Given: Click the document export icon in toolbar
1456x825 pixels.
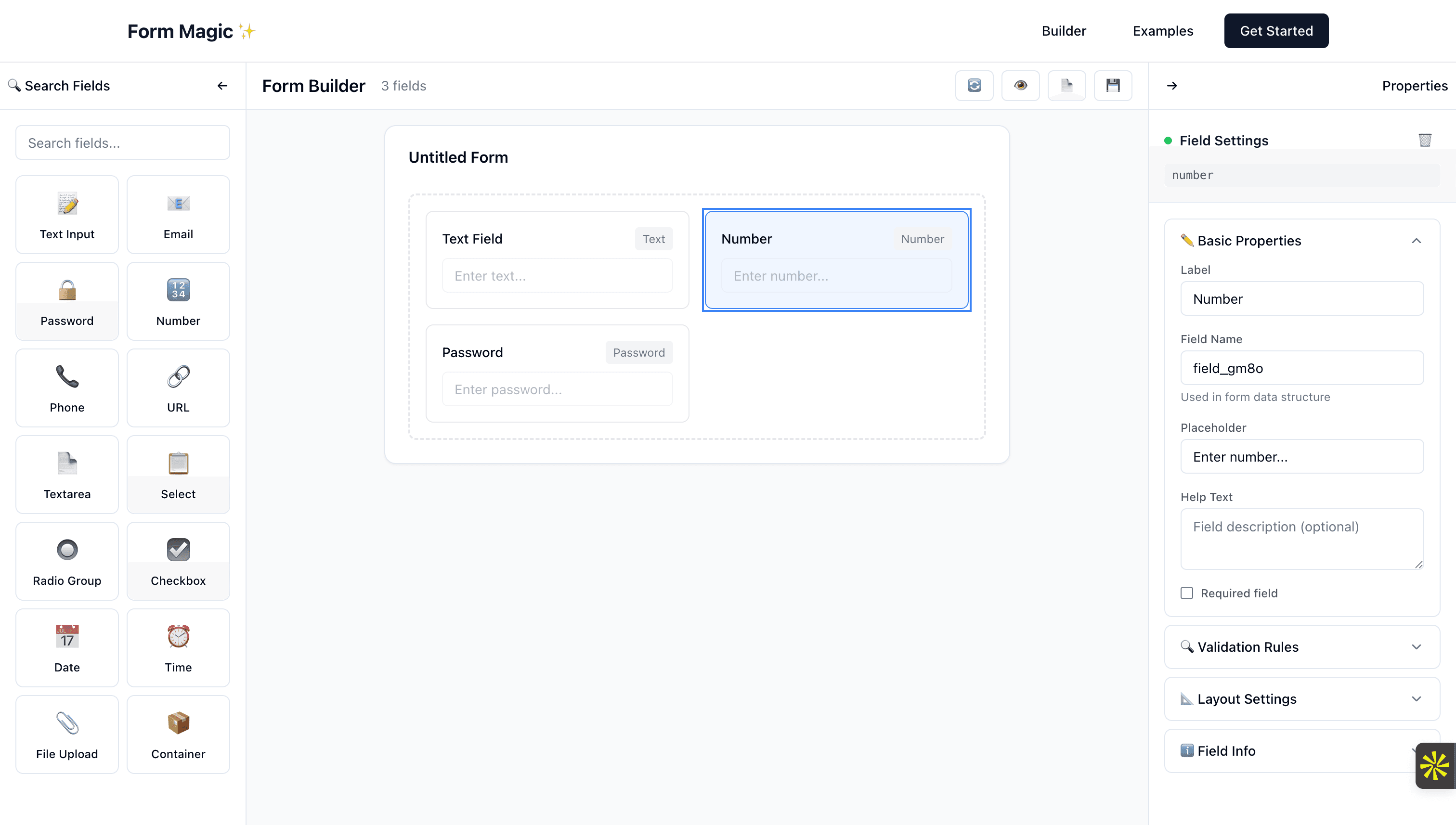Looking at the screenshot, I should (1066, 86).
